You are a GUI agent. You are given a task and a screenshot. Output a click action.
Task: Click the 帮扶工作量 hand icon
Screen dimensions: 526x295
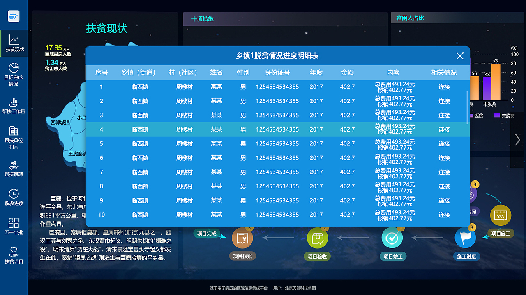[x=14, y=106]
